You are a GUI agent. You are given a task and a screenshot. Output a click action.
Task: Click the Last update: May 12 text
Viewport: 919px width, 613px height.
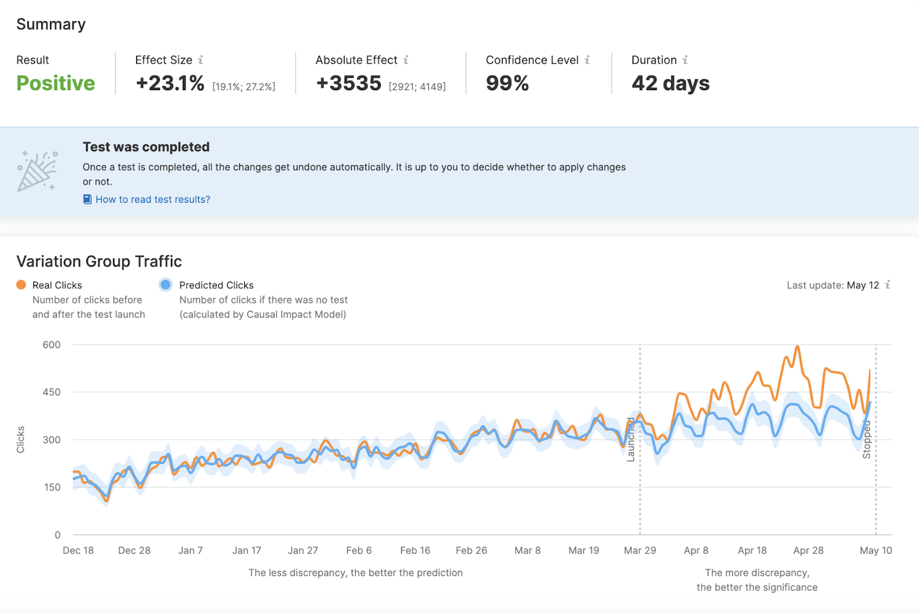click(832, 284)
